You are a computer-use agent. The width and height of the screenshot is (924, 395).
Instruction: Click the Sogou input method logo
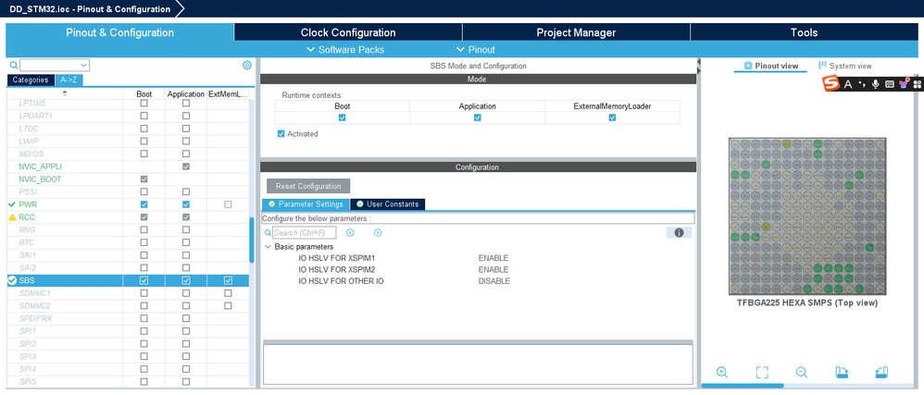tap(830, 84)
